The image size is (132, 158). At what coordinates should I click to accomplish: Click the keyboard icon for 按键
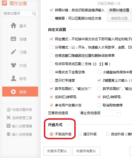(13, 39)
